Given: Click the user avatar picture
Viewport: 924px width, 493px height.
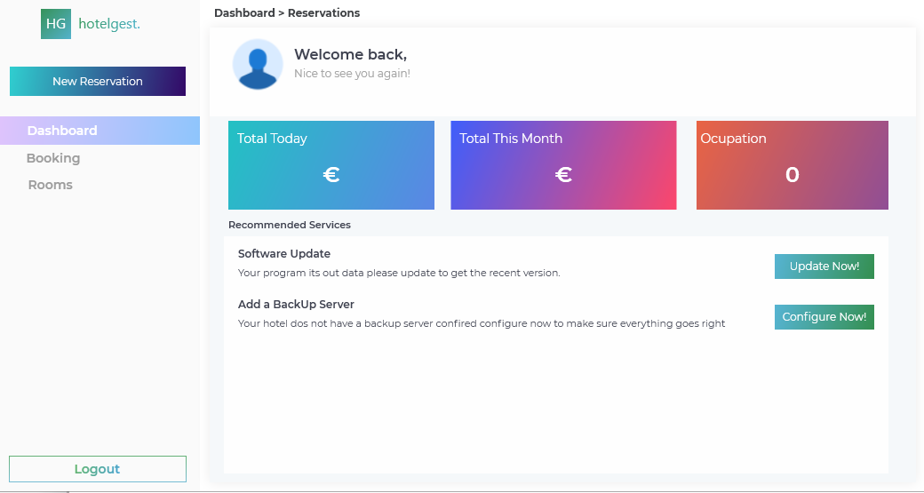Looking at the screenshot, I should coord(258,64).
